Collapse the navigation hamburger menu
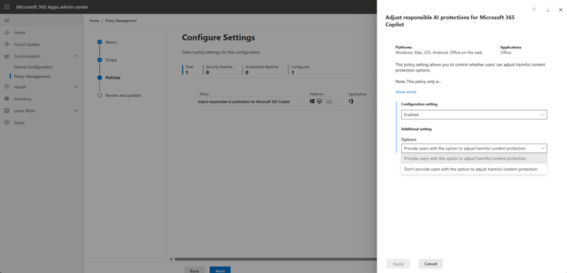This screenshot has height=273, width=567. pos(7,20)
